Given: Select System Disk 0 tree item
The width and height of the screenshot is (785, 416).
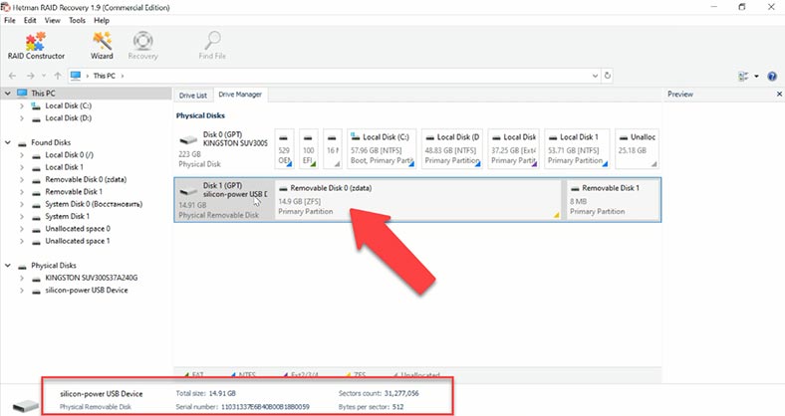Looking at the screenshot, I should point(94,204).
